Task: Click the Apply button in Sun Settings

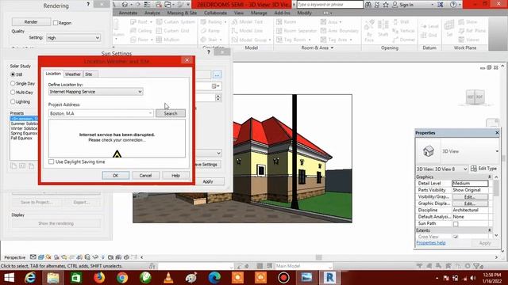Action: (208, 181)
